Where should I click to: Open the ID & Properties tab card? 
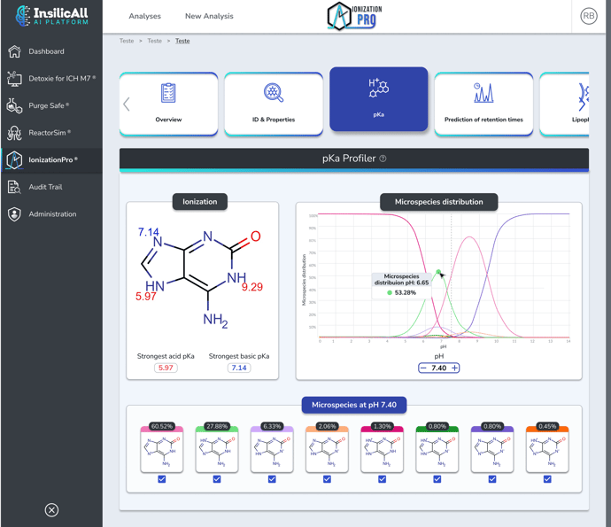click(x=274, y=105)
